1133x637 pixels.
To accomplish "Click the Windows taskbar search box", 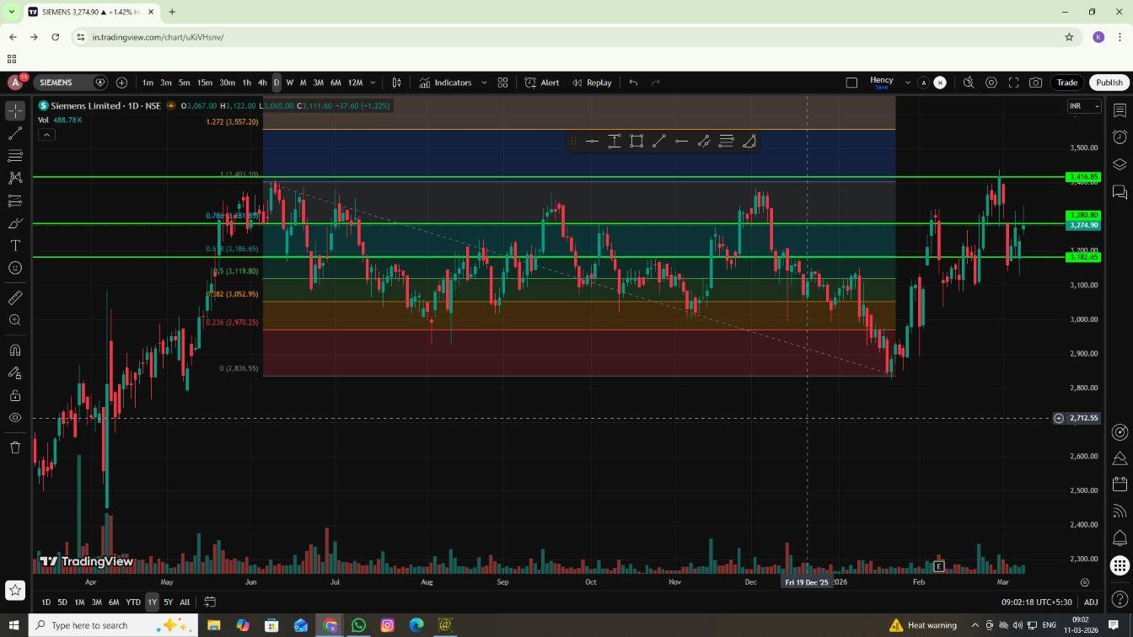I will click(114, 625).
